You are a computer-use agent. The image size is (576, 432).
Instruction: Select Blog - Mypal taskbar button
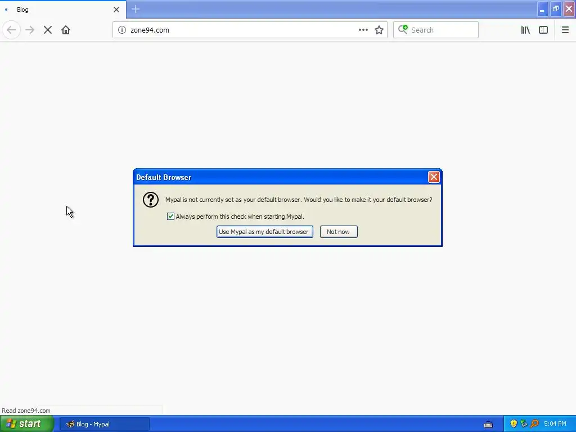104,424
